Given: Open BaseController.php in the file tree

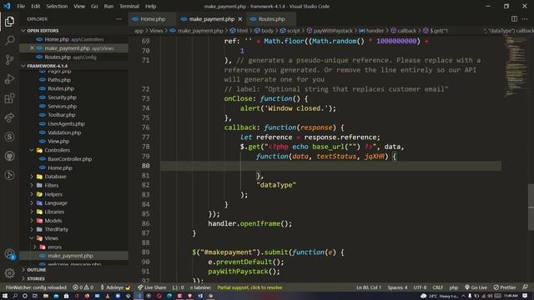Looking at the screenshot, I should [x=69, y=159].
